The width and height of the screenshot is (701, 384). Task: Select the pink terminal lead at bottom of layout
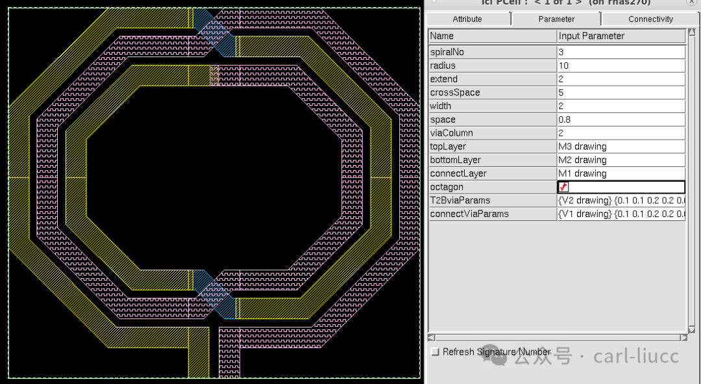(229, 353)
